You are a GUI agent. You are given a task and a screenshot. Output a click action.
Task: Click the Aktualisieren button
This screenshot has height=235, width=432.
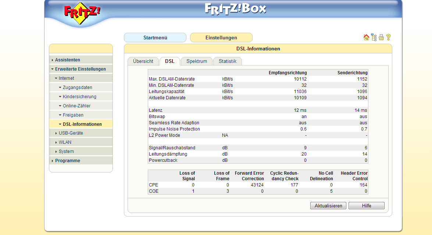pyautogui.click(x=328, y=206)
